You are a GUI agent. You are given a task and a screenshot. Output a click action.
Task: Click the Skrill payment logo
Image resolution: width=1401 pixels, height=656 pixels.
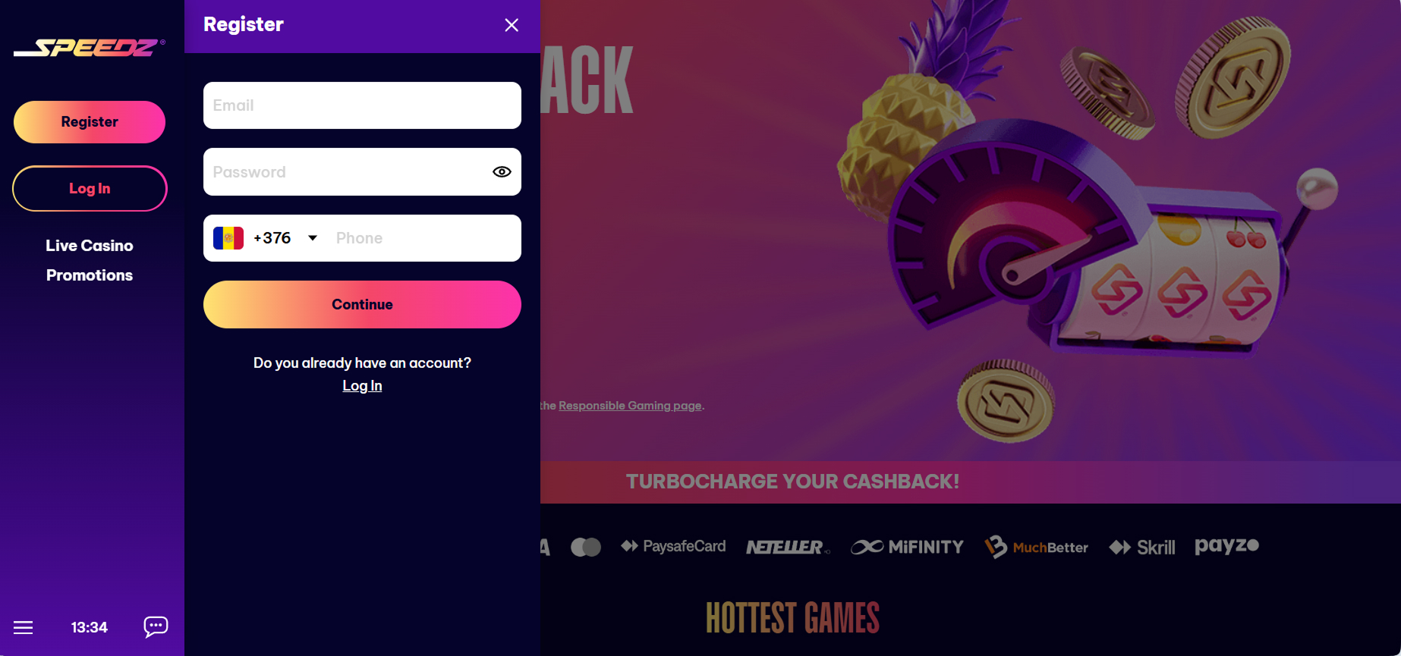click(1142, 547)
